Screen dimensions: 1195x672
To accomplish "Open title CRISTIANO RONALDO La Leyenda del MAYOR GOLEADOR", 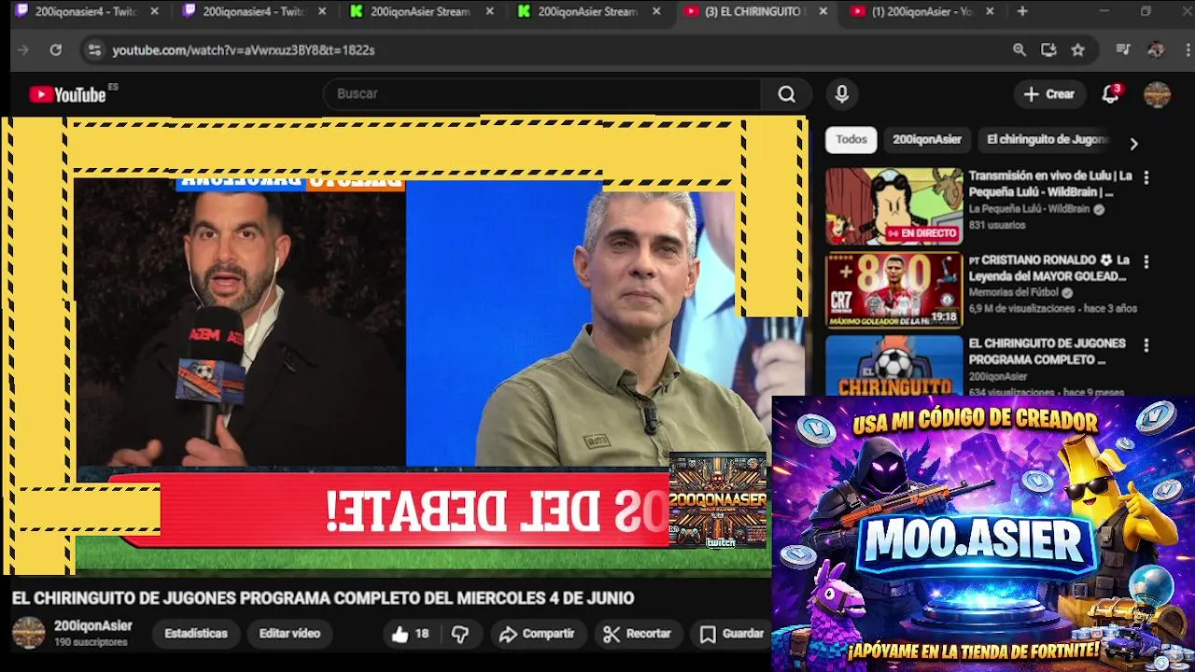I will pos(1048,268).
